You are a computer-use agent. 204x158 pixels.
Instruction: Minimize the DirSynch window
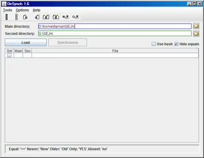pos(189,4)
